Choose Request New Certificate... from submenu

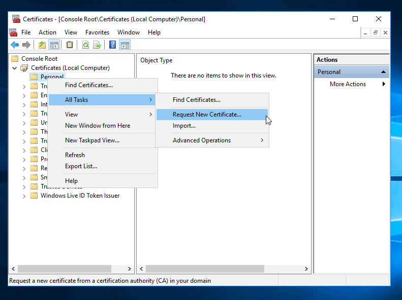pyautogui.click(x=212, y=115)
